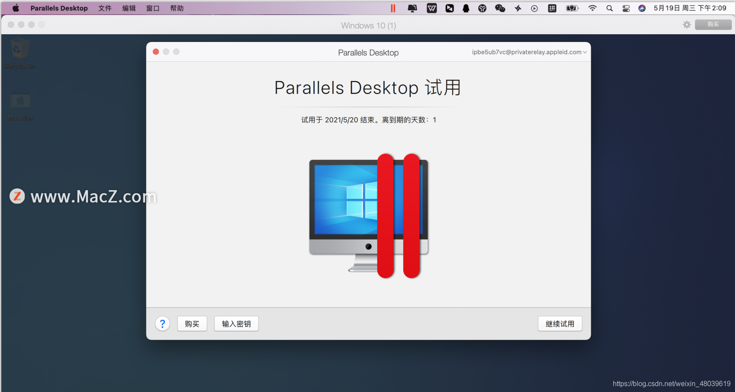Click the cube menu bar icon
This screenshot has height=392, width=735.
click(482, 8)
